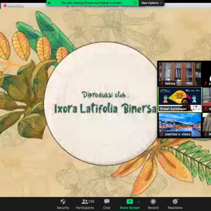The width and height of the screenshot is (211, 211).
Task: Click the circle icon in sharing banner
Action: coord(135,3)
